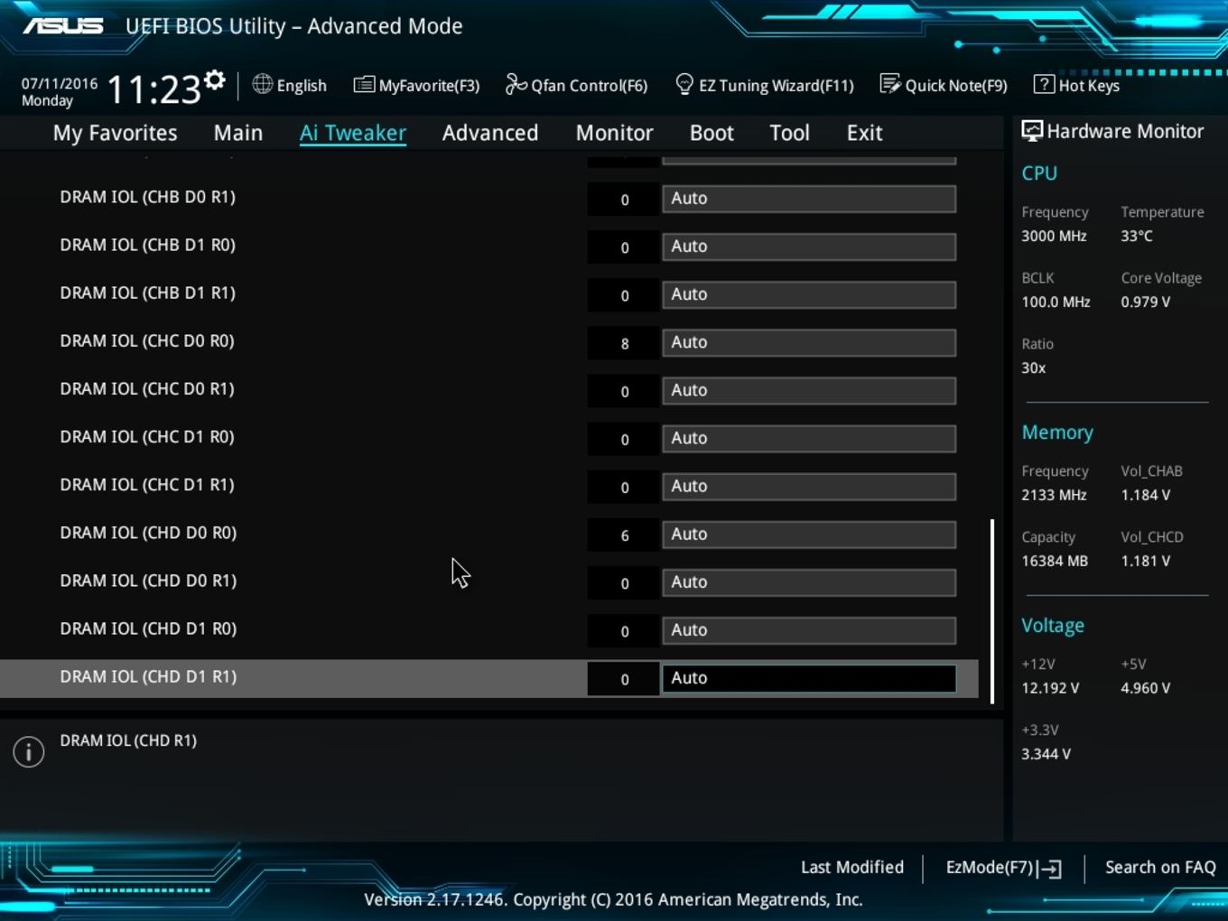Click current value 6 for CHD D0 R0

click(x=624, y=535)
